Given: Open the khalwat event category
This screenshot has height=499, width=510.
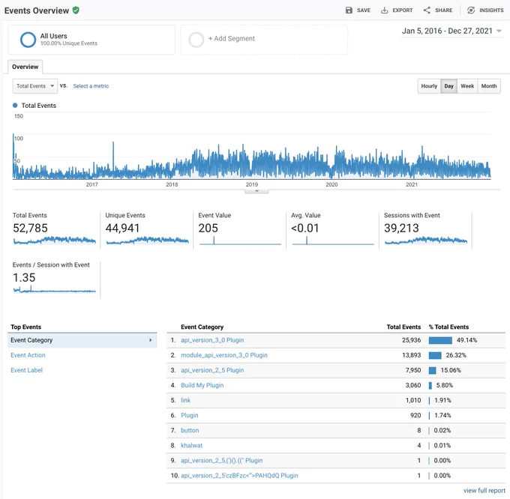Looking at the screenshot, I should [191, 445].
